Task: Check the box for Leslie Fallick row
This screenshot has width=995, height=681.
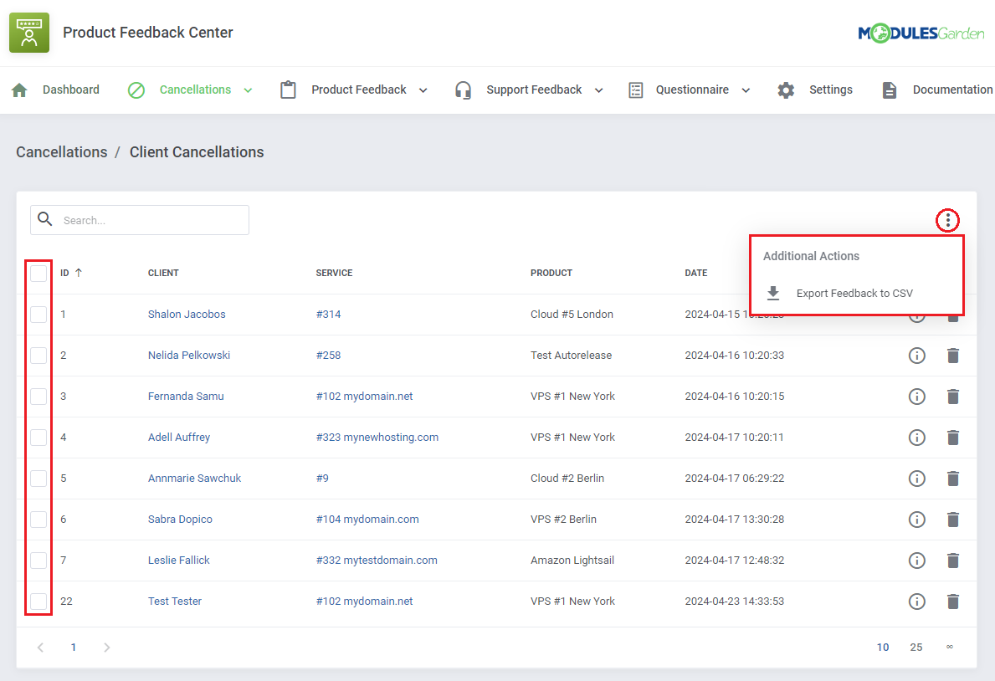Action: click(x=38, y=560)
